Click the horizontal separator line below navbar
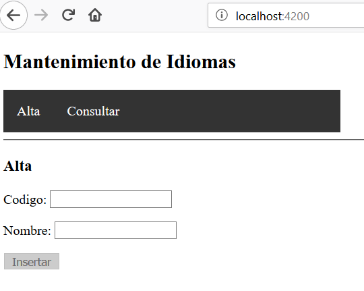Viewport: 364px width, 291px height. tap(183, 140)
